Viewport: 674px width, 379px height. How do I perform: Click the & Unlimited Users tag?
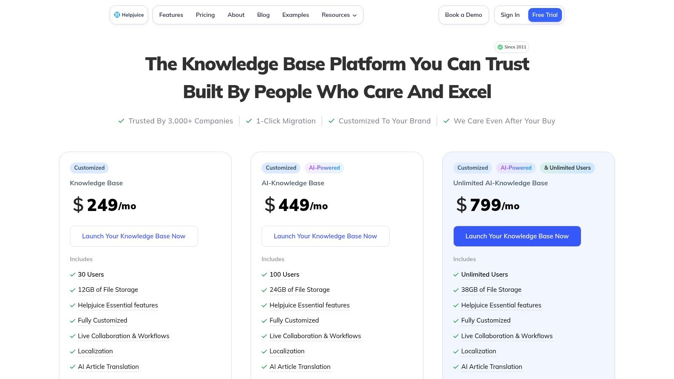point(567,168)
